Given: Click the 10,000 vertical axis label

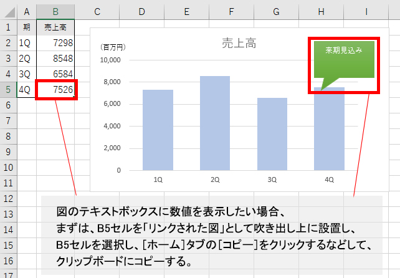Looking at the screenshot, I should [109, 60].
